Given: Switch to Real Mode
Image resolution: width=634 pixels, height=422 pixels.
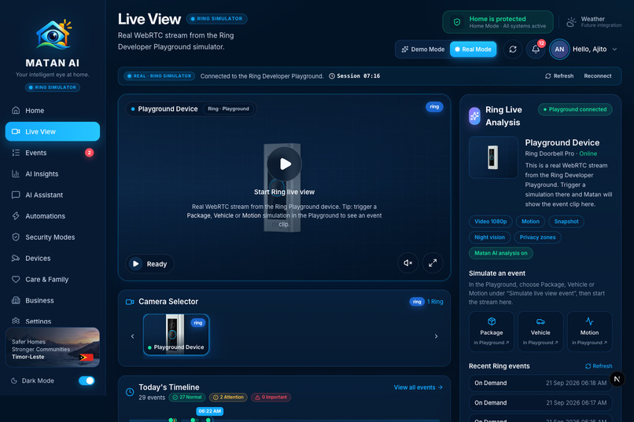Looking at the screenshot, I should [473, 50].
